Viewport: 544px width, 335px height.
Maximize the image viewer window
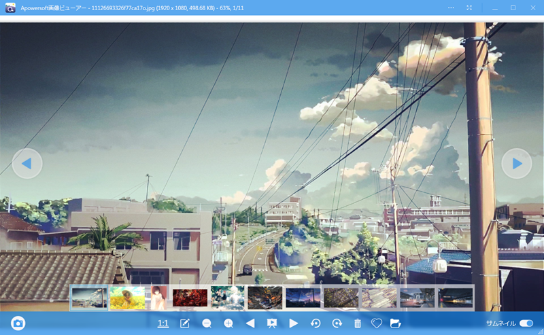[x=513, y=7]
